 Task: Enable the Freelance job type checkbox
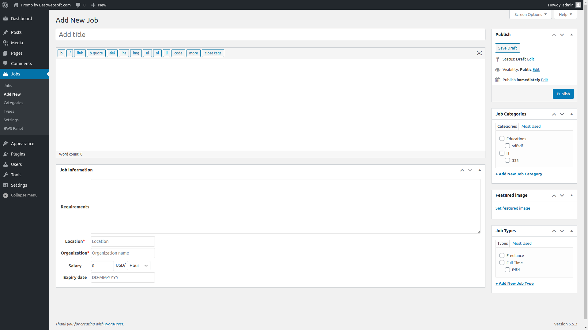[x=502, y=255]
